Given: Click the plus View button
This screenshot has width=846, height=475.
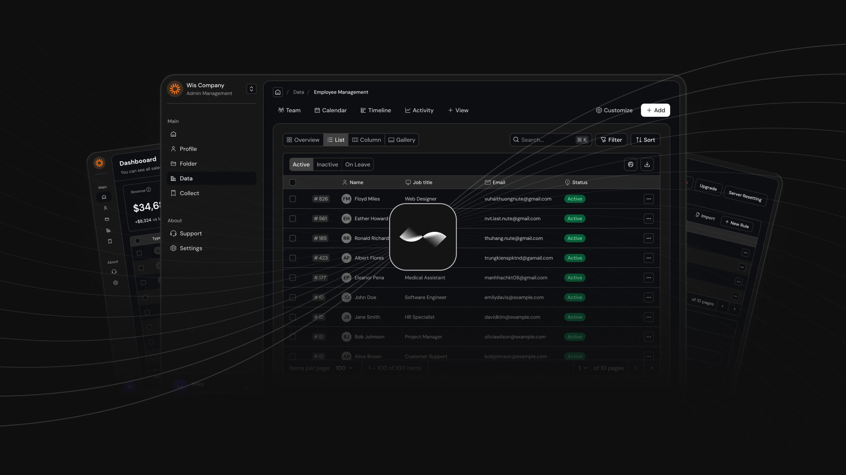Looking at the screenshot, I should click(x=458, y=110).
